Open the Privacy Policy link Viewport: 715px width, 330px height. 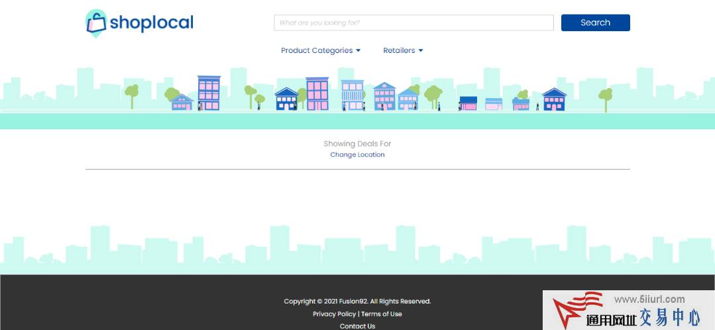pos(334,314)
